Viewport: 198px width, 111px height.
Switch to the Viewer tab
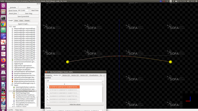27,21
